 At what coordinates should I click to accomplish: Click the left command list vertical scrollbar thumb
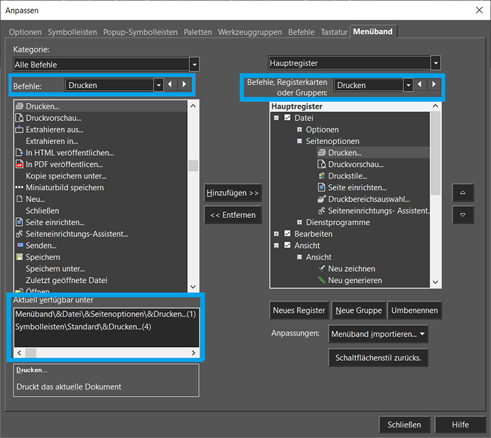tap(193, 166)
